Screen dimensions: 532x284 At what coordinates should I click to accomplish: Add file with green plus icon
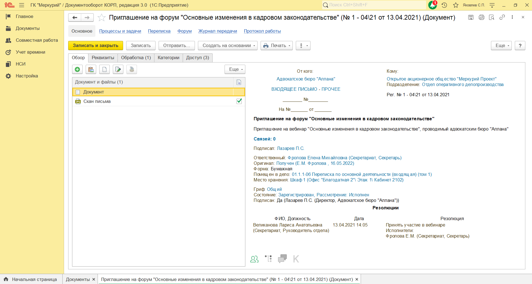coord(77,69)
